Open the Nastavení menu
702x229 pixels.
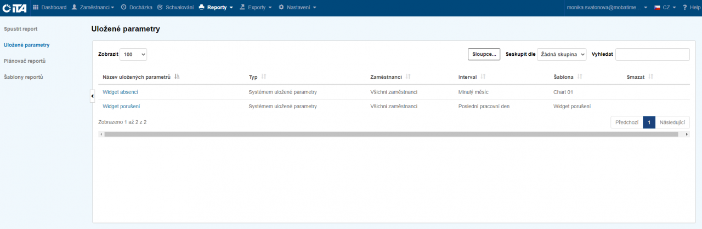[x=297, y=8]
